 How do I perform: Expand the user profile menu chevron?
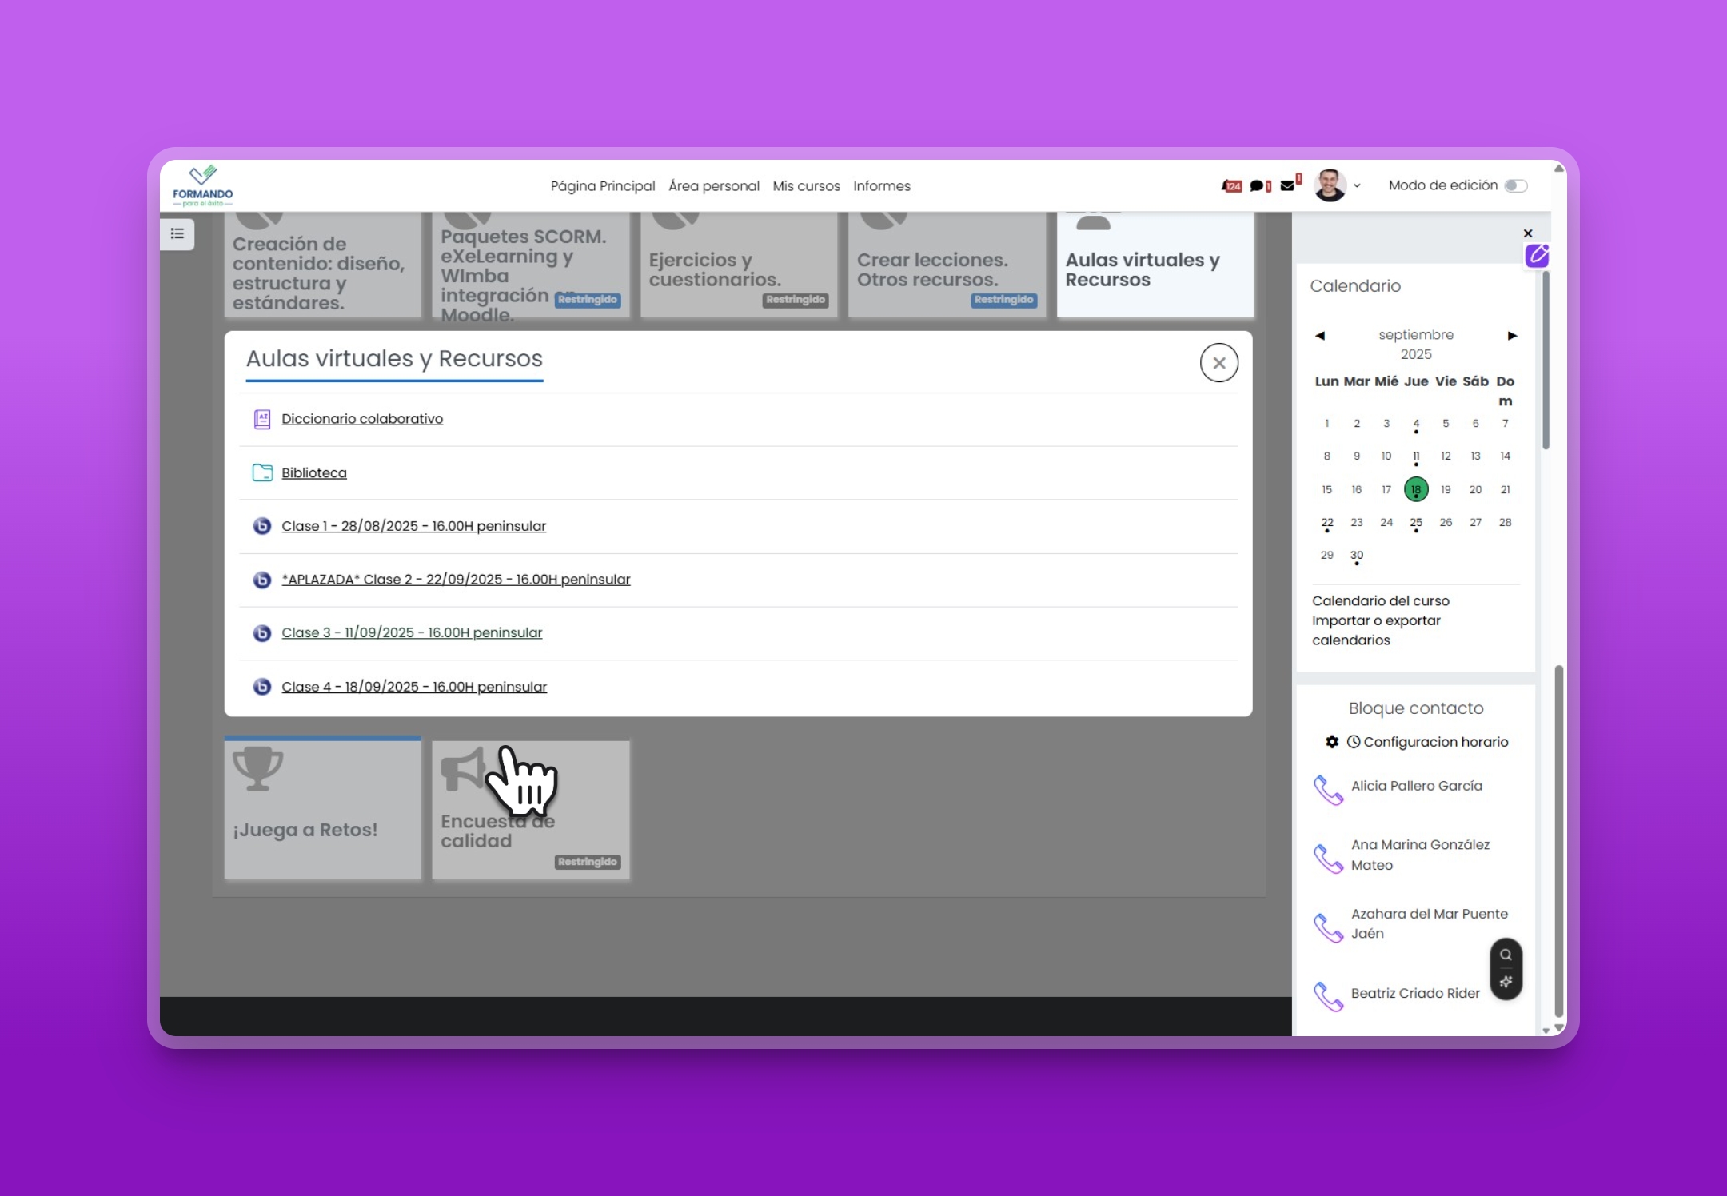click(x=1357, y=186)
